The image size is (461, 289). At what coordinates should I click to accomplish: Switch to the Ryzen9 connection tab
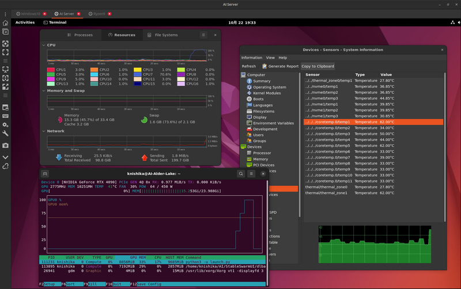(97, 14)
